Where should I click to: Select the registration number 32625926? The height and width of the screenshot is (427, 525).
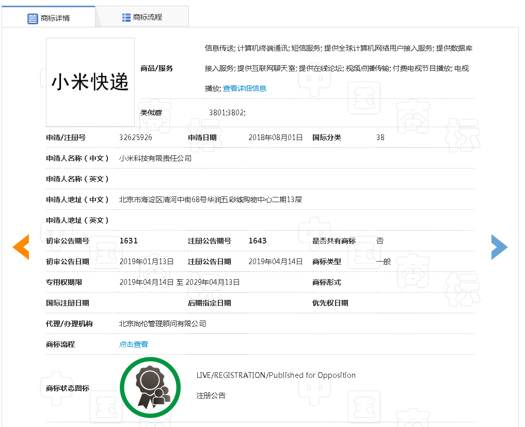(x=136, y=138)
